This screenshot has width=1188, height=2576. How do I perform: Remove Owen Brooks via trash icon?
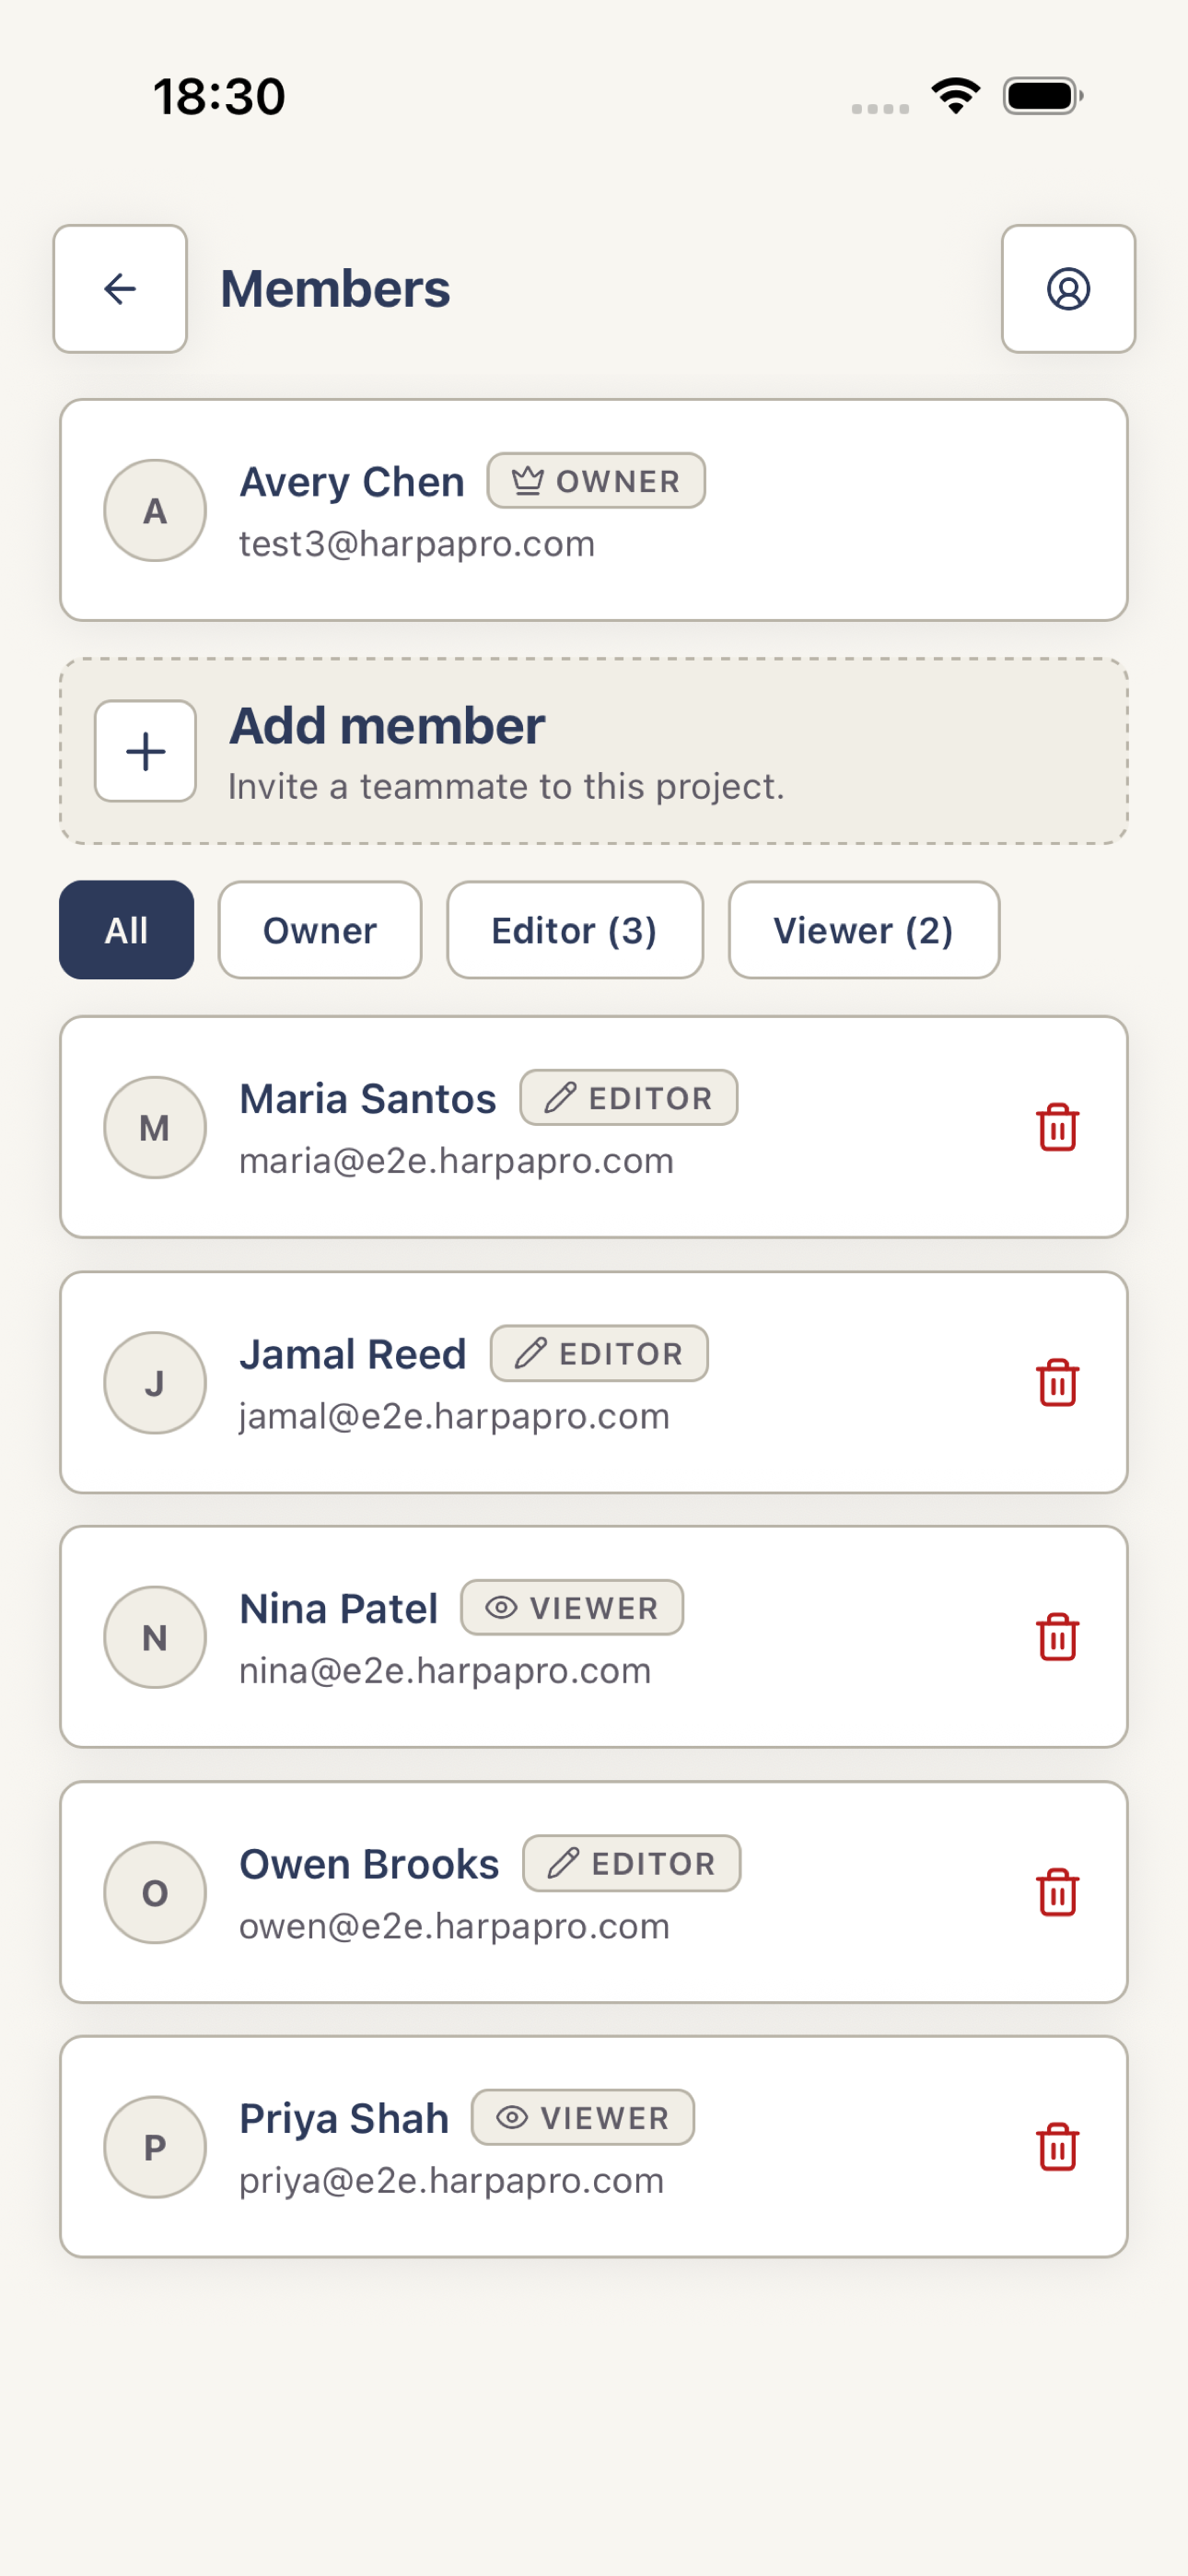click(x=1057, y=1892)
